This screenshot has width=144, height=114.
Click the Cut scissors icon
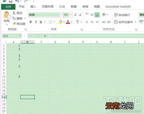tap(14, 13)
